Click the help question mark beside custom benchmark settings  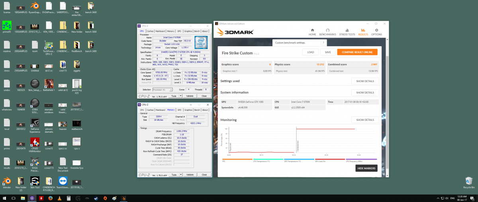(x=323, y=43)
